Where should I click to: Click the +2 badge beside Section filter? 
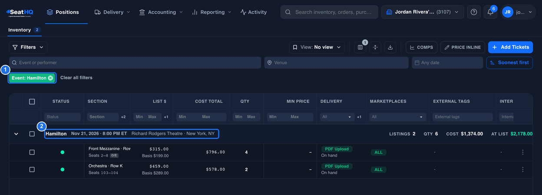123,117
